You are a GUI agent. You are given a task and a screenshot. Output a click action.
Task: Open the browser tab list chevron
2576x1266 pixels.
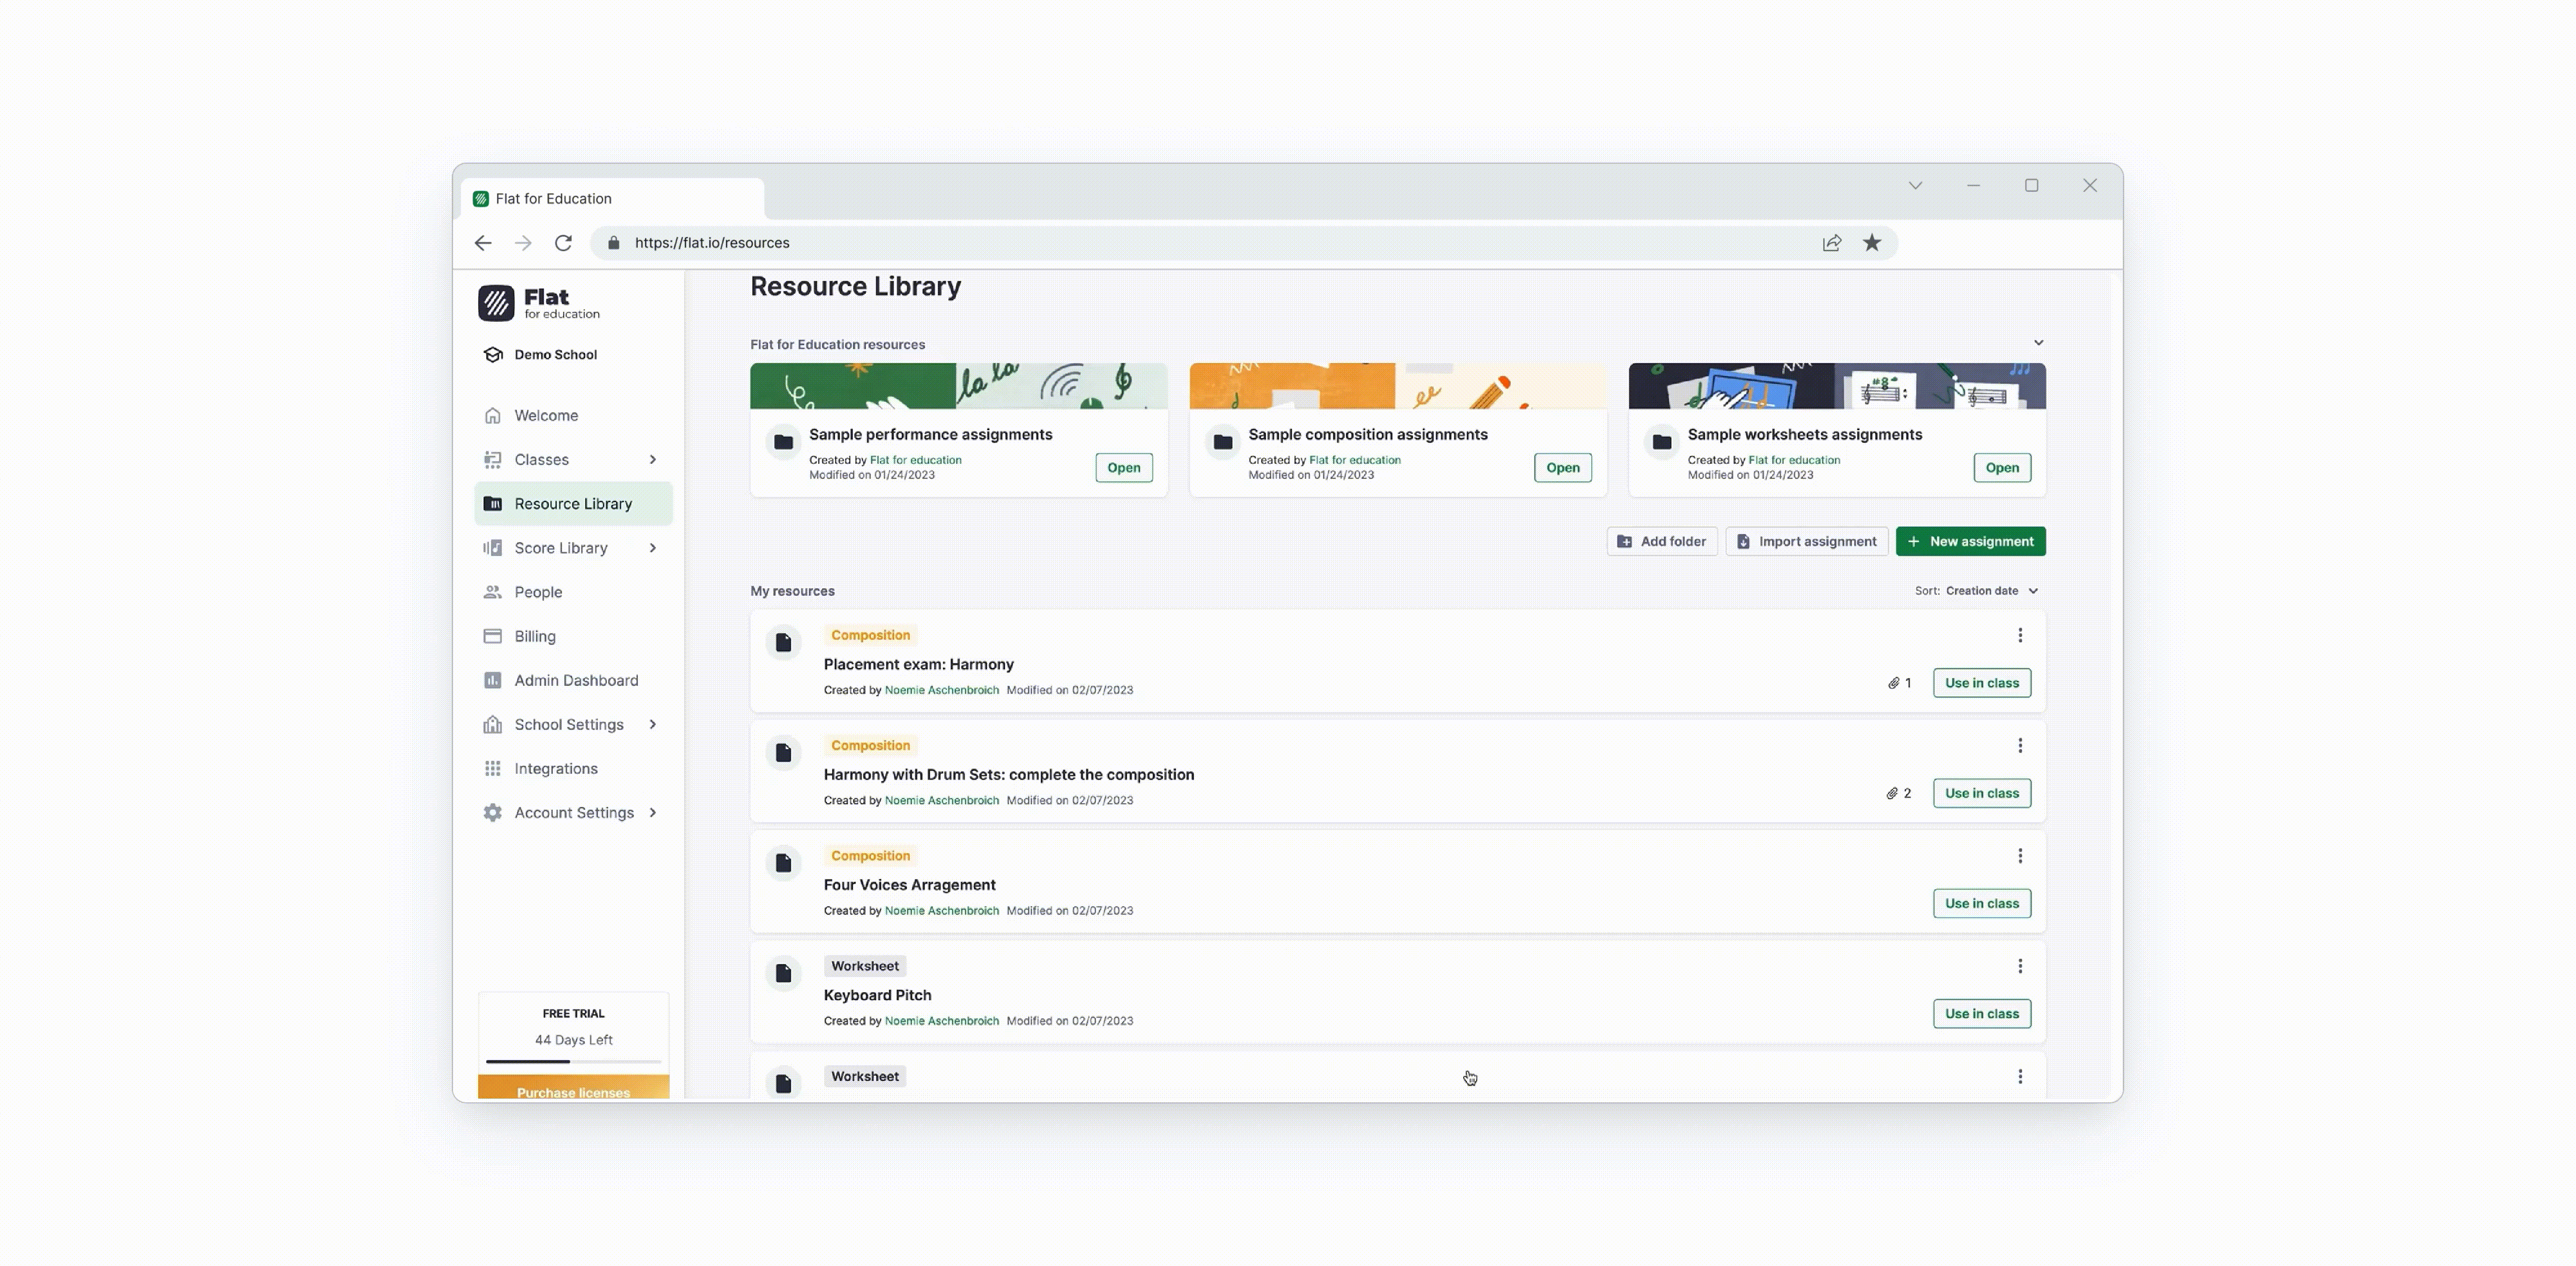(1915, 186)
